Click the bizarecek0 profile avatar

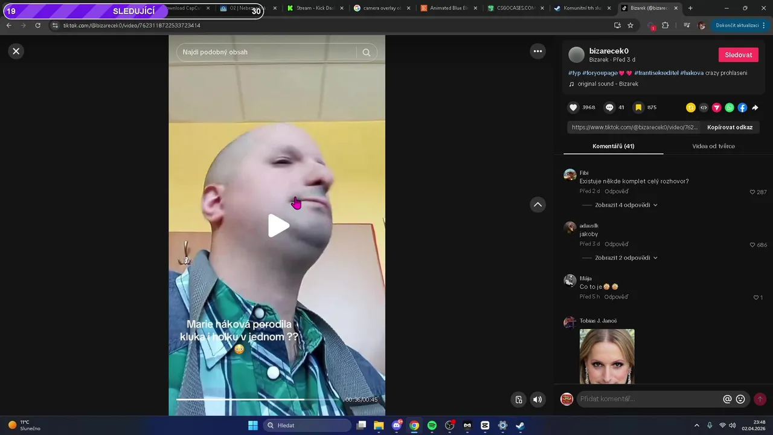click(577, 55)
